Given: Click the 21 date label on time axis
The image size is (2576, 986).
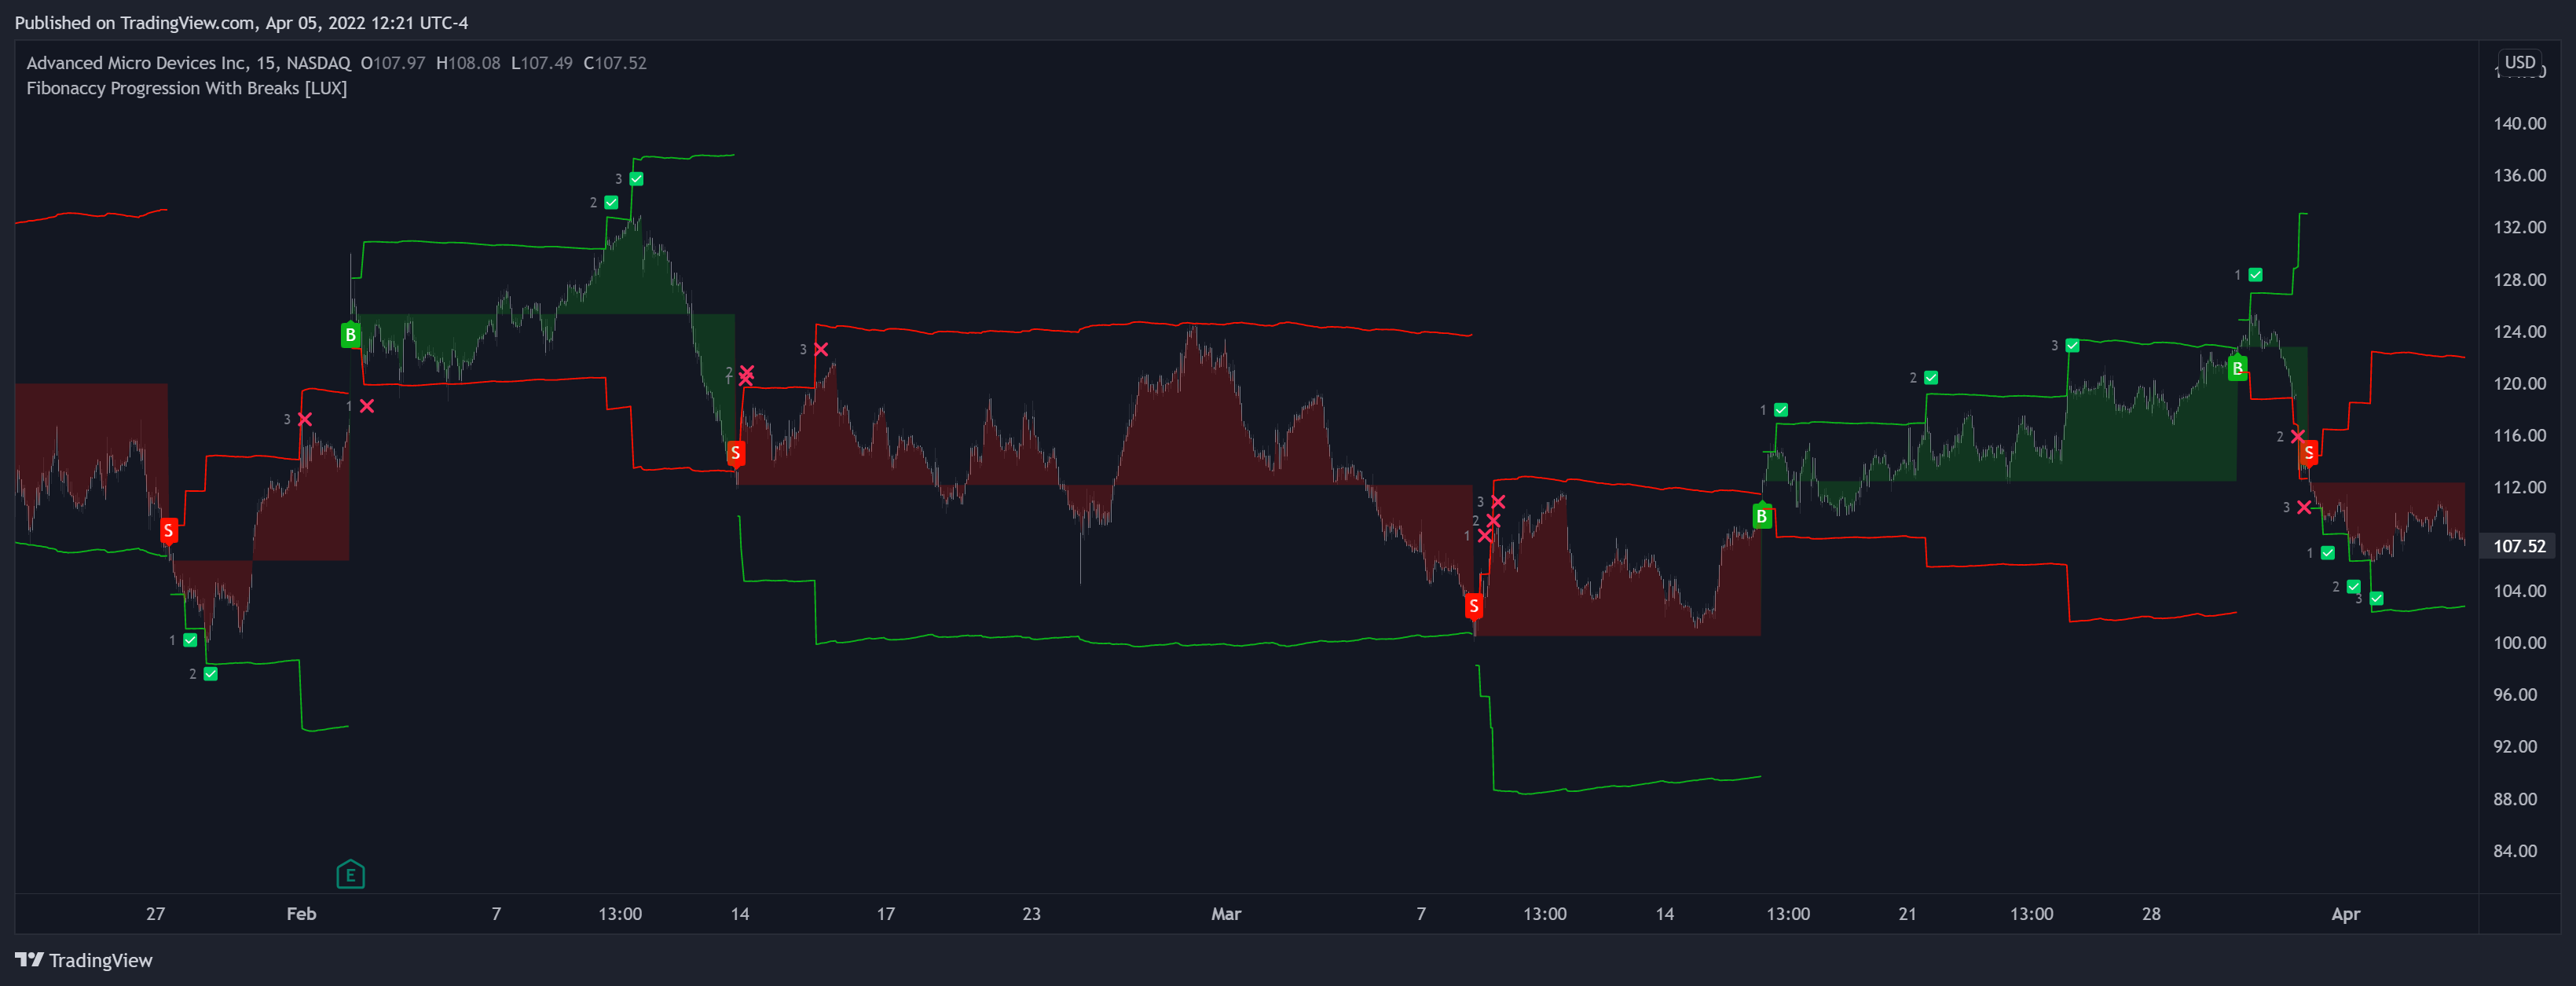Looking at the screenshot, I should click(1908, 914).
